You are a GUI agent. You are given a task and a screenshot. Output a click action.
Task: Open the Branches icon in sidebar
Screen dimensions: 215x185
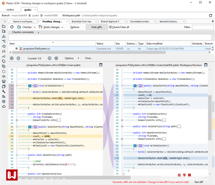click(x=4, y=41)
